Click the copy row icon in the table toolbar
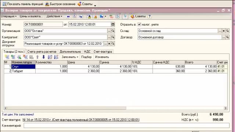This screenshot has width=235, height=132. tap(13, 57)
